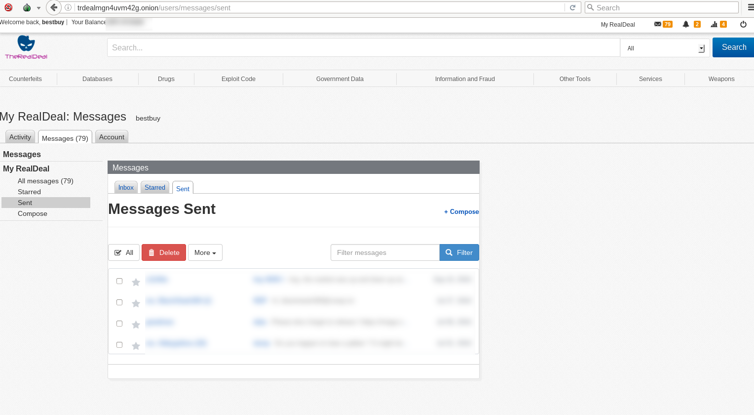
Task: Open the My RealDeal header link
Action: coord(618,25)
